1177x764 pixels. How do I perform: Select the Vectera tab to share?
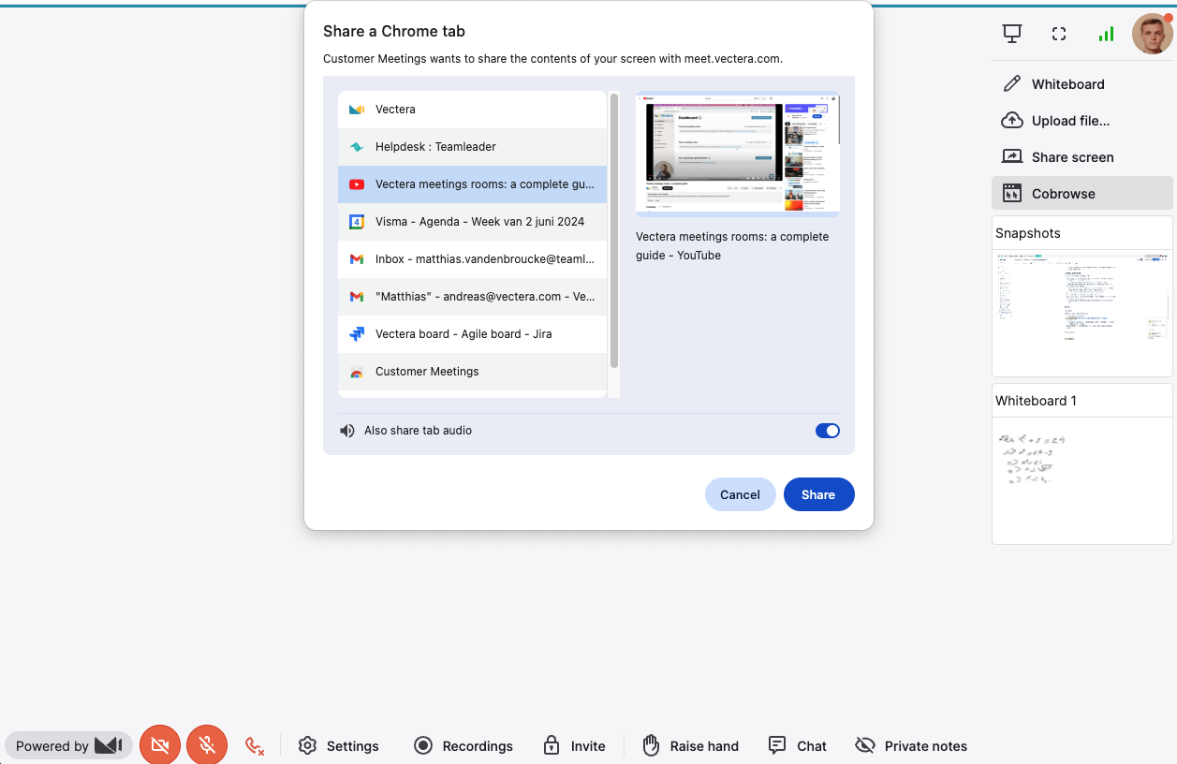pyautogui.click(x=473, y=110)
